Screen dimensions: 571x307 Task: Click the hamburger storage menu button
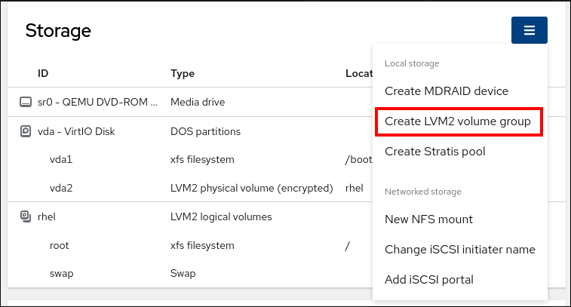pyautogui.click(x=529, y=30)
